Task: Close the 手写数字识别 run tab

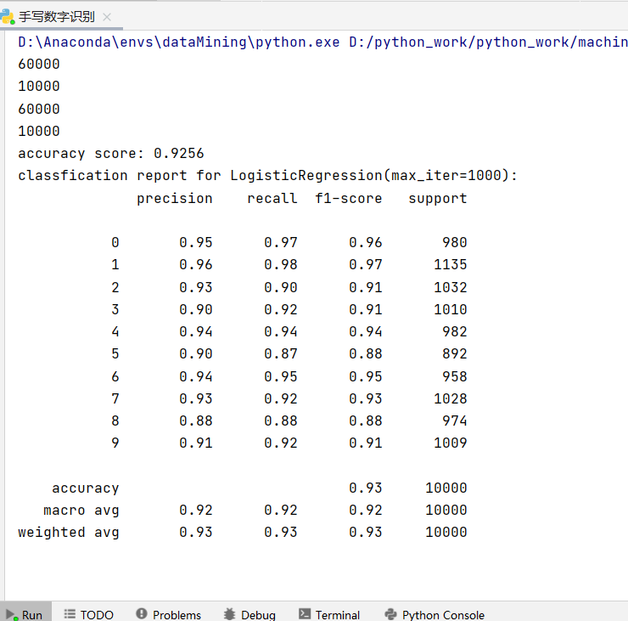Action: point(107,17)
